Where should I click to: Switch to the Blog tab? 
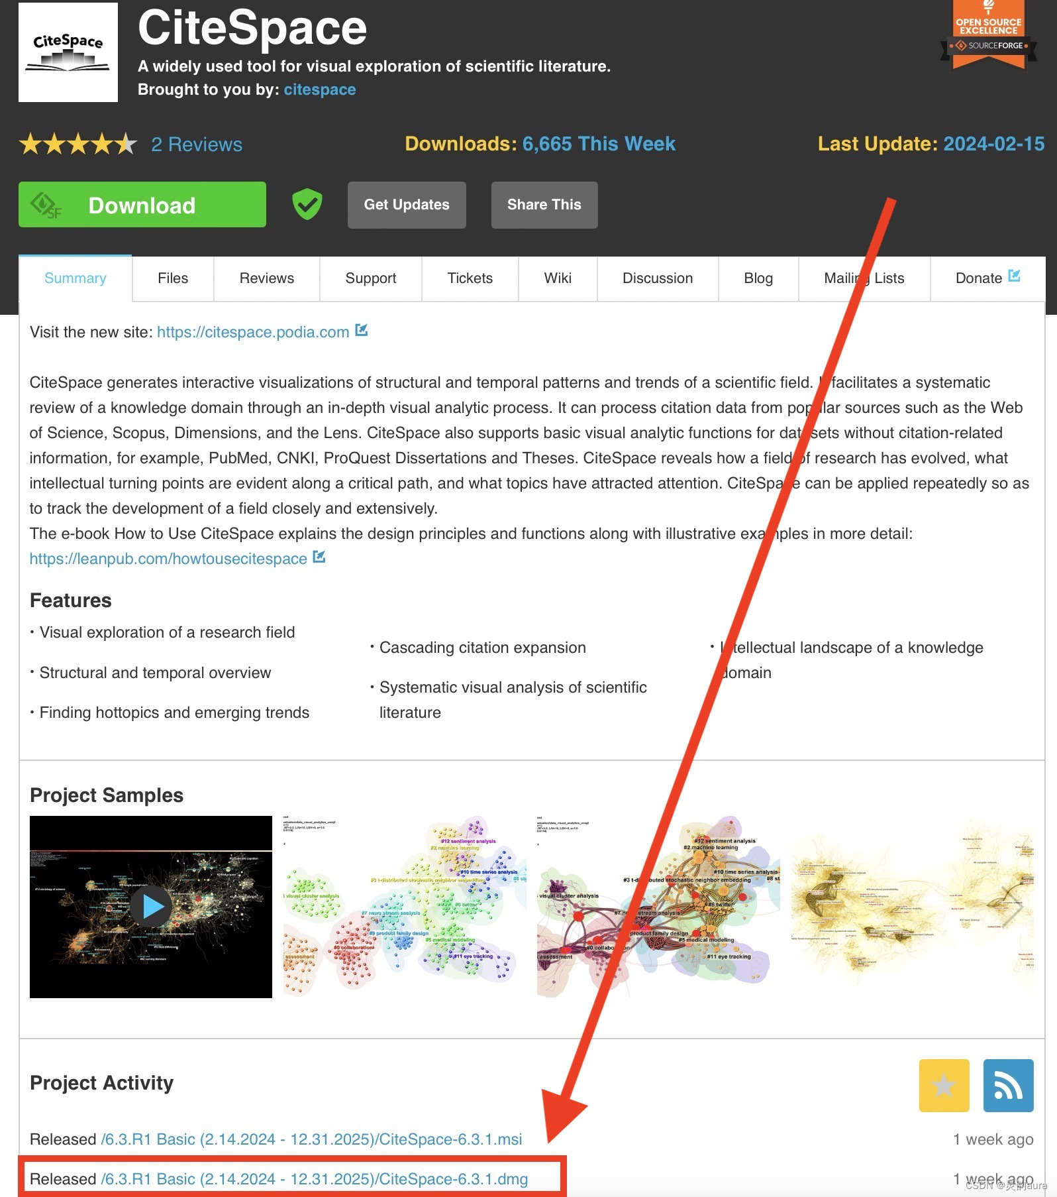coord(758,278)
